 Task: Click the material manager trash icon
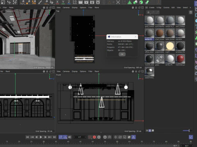191,12
